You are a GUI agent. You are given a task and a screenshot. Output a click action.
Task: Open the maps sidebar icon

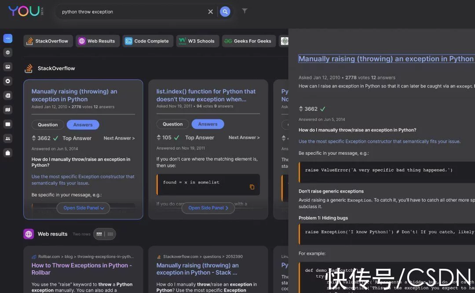coord(8,110)
